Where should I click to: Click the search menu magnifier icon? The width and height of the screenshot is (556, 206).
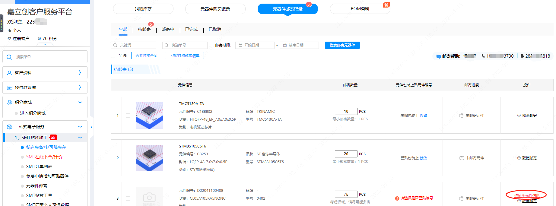click(9, 57)
